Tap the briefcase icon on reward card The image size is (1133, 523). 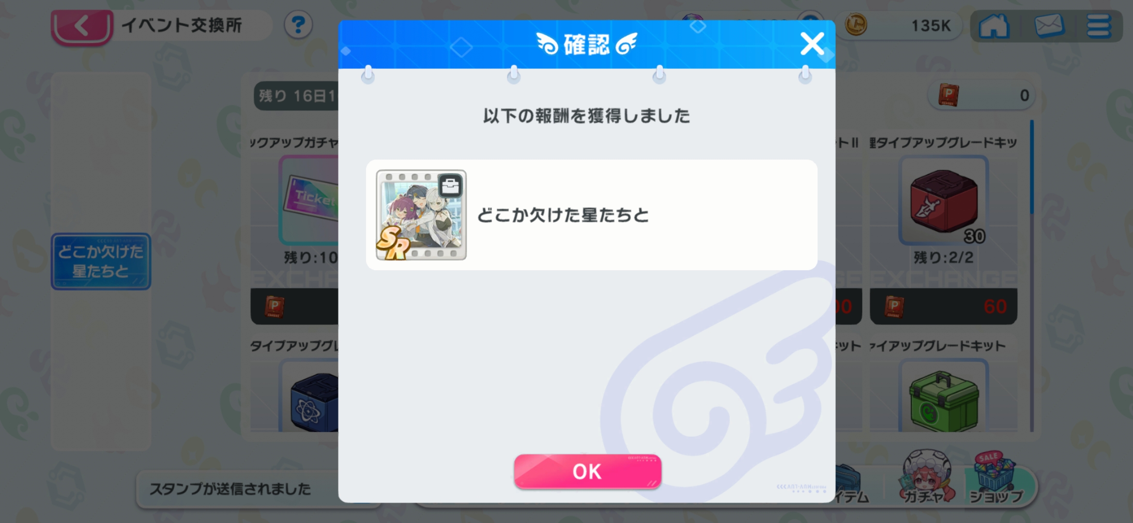pyautogui.click(x=450, y=185)
